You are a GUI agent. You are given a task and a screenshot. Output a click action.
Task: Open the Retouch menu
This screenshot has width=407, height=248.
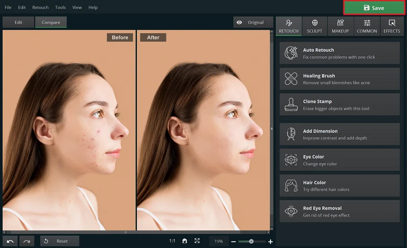[x=40, y=8]
